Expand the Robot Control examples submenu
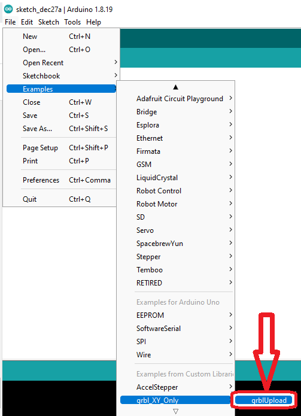 [x=177, y=191]
